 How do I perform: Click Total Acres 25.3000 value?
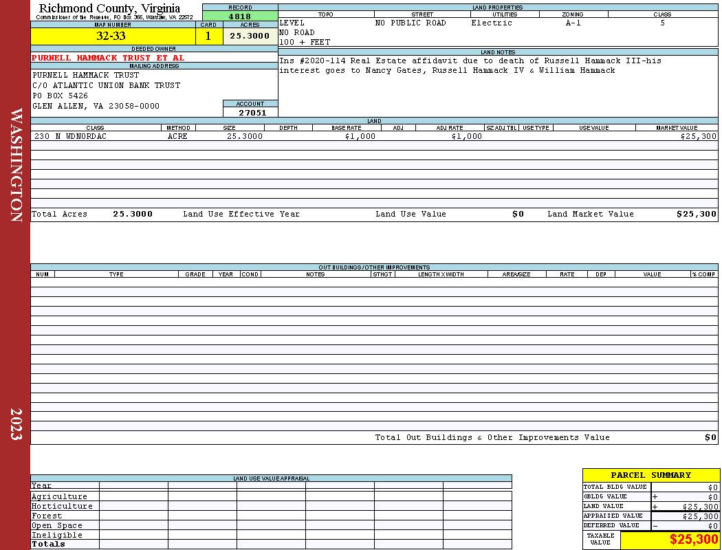click(133, 214)
